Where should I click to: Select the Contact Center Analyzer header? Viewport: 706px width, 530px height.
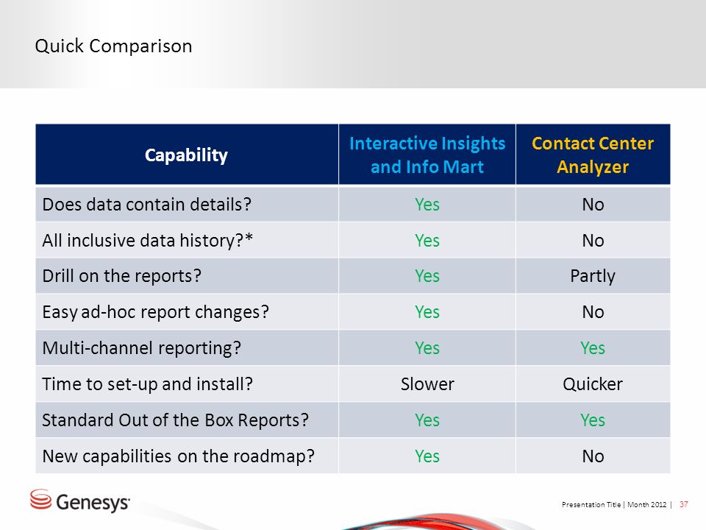click(x=593, y=155)
